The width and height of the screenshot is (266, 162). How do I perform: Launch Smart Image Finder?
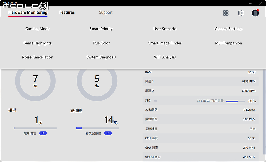[165, 43]
